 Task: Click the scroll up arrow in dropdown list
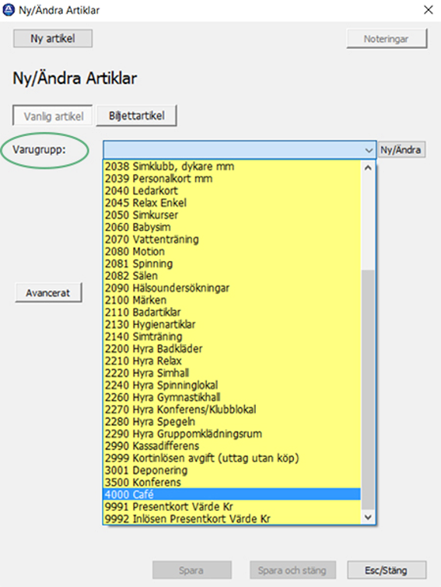pyautogui.click(x=368, y=168)
